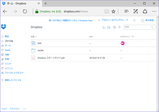
Task: Click the WORK folder icon
Action: 33,51
